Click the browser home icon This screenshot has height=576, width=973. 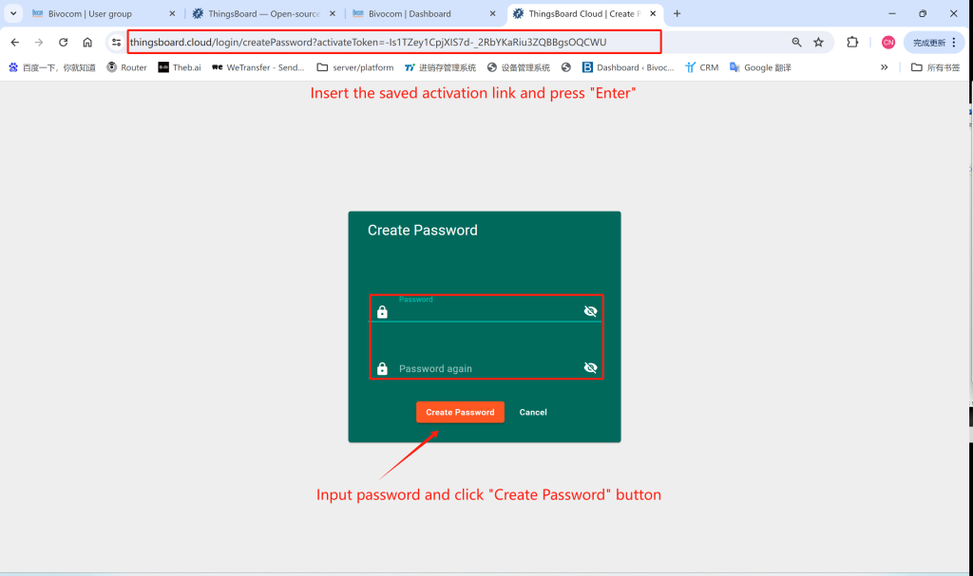pyautogui.click(x=88, y=42)
